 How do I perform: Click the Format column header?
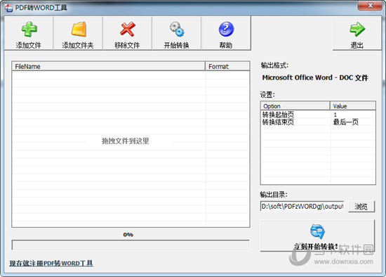pos(227,66)
